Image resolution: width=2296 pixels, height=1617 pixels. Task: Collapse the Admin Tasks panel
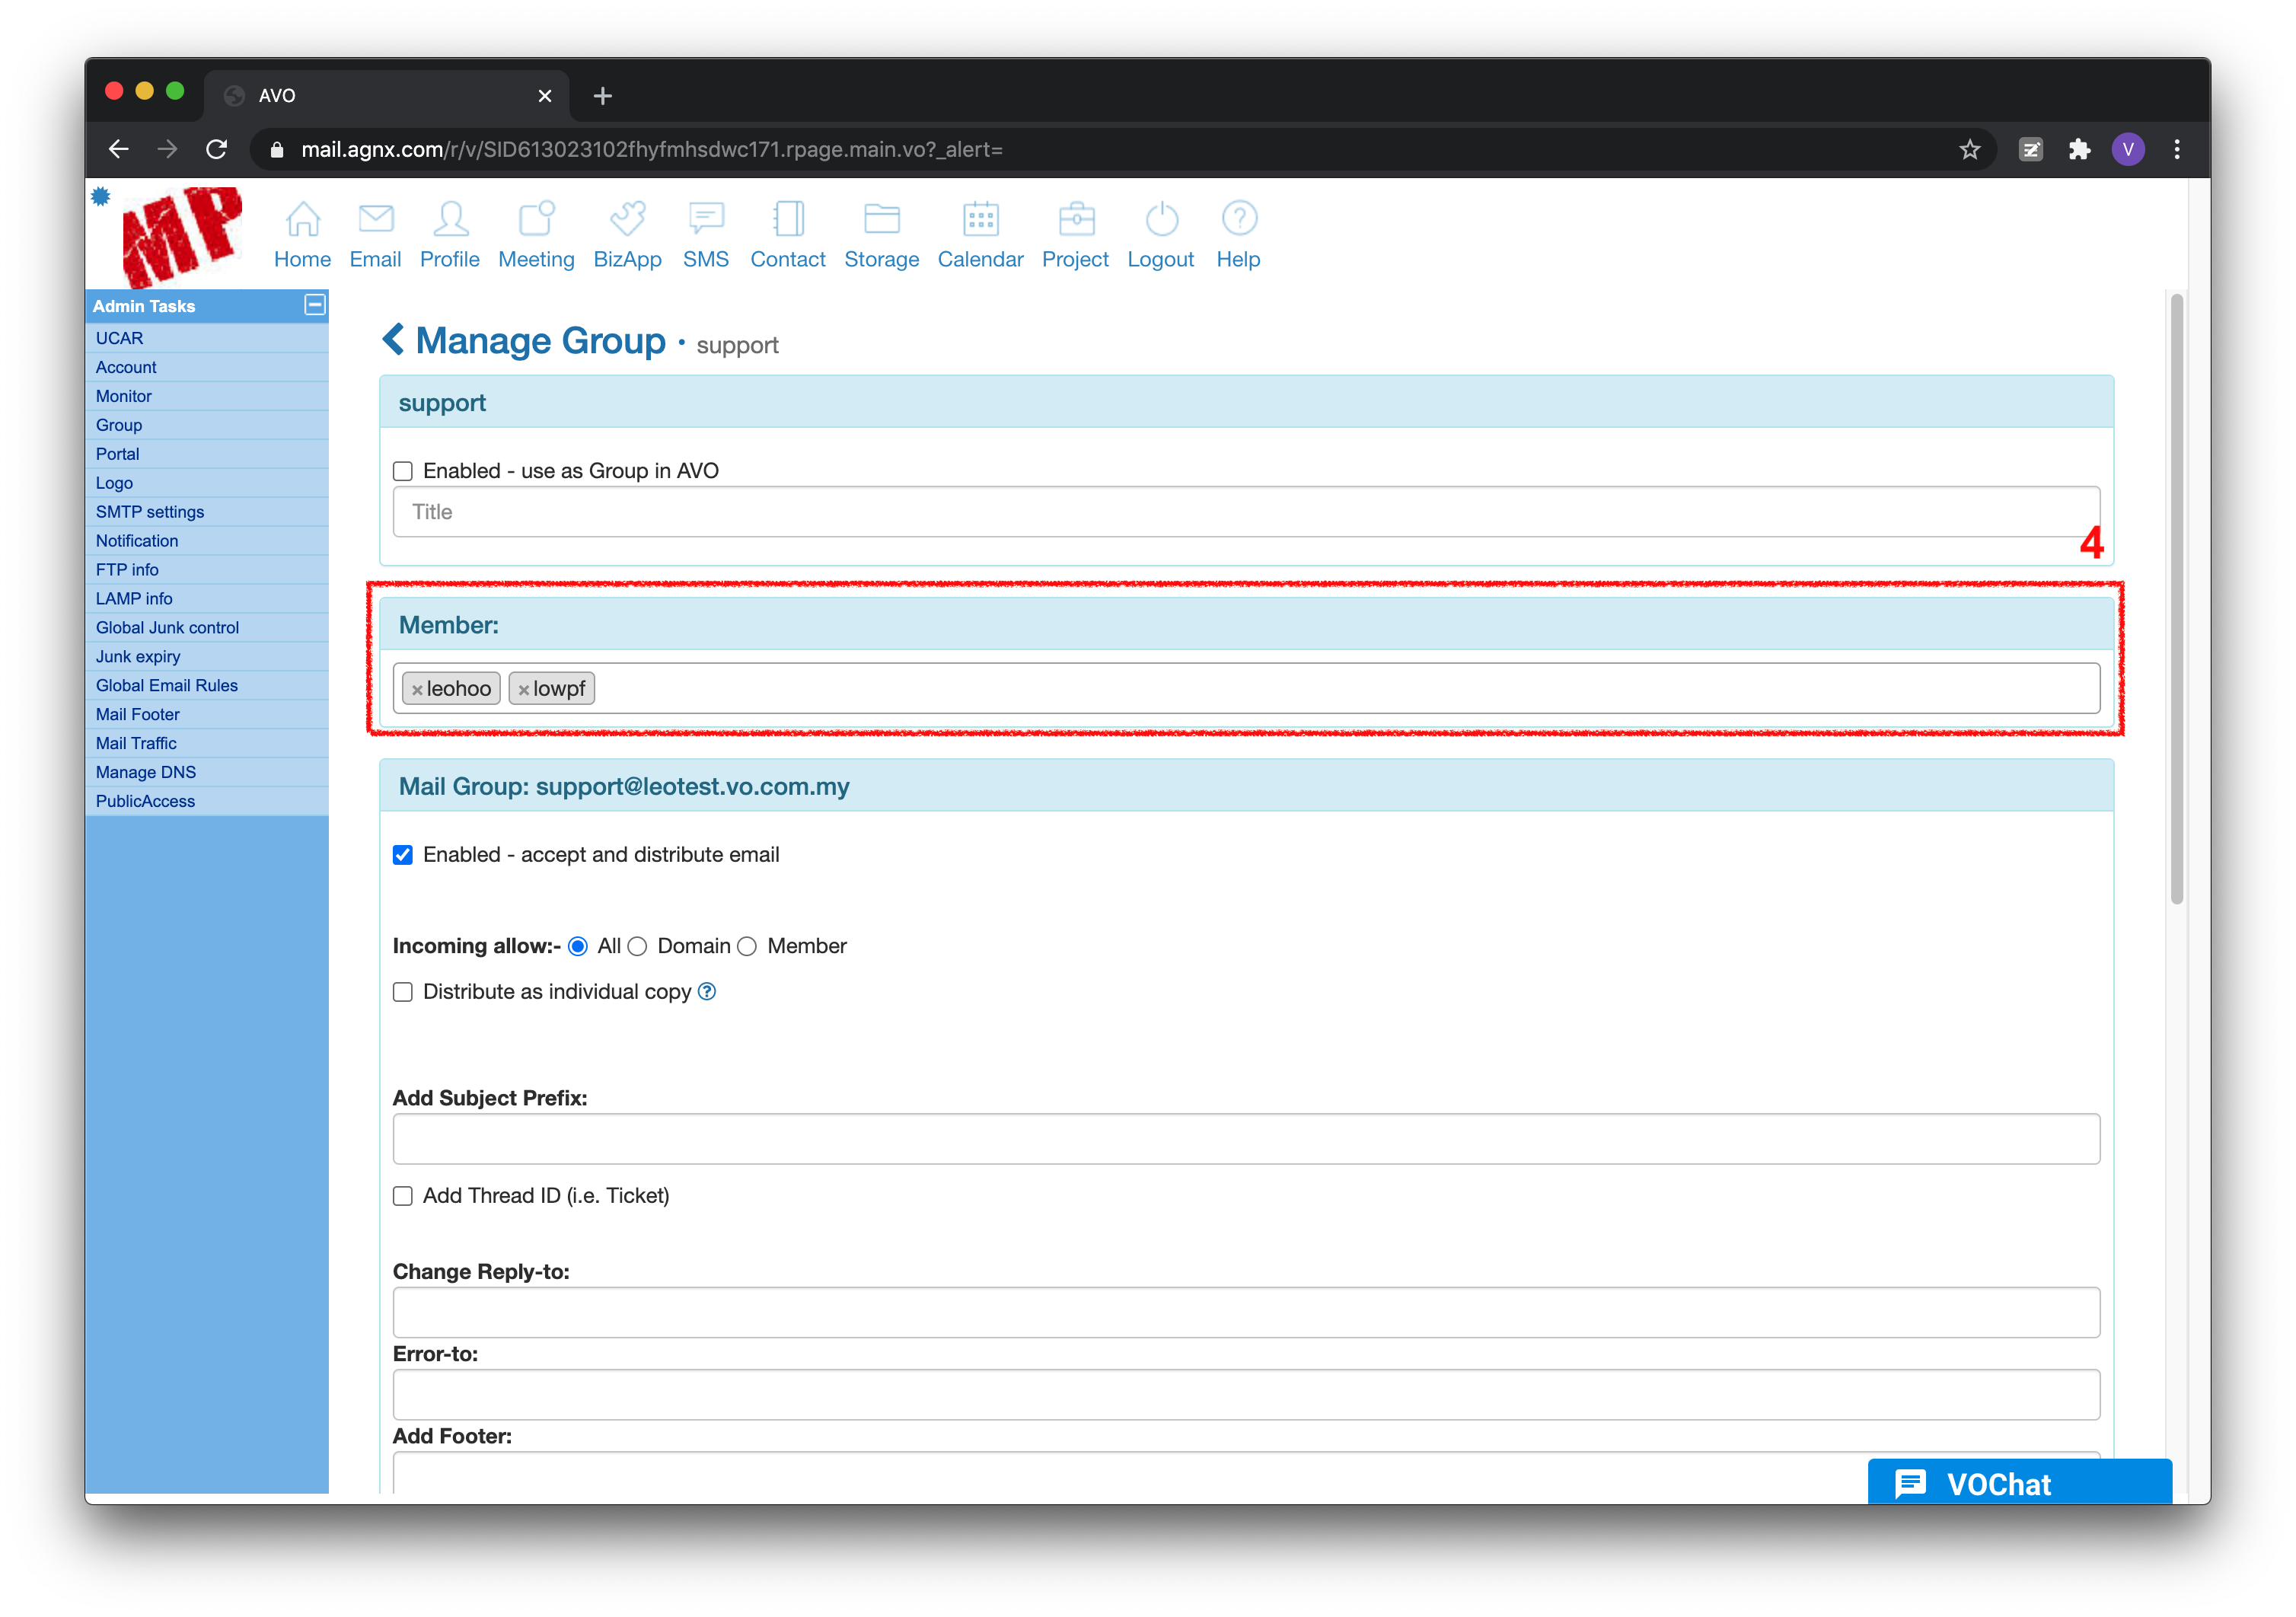pyautogui.click(x=314, y=305)
